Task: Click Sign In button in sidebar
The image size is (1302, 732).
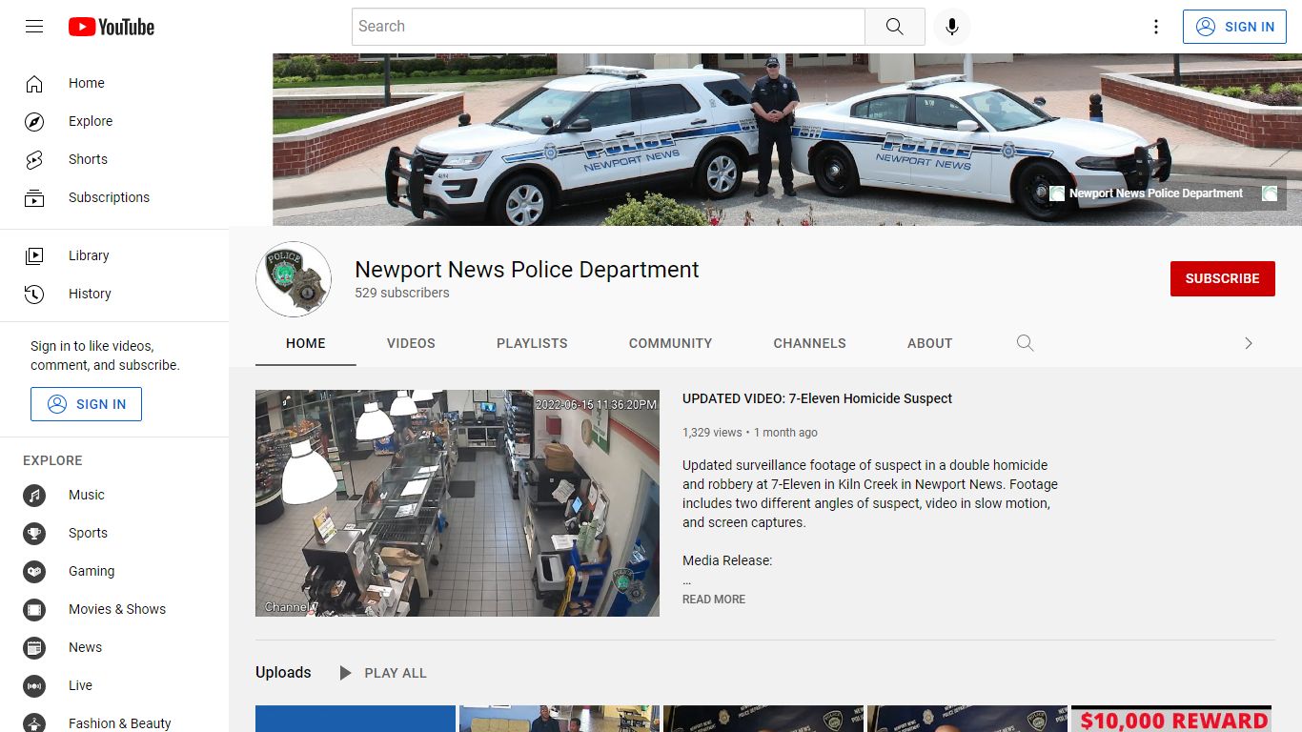Action: pyautogui.click(x=86, y=404)
